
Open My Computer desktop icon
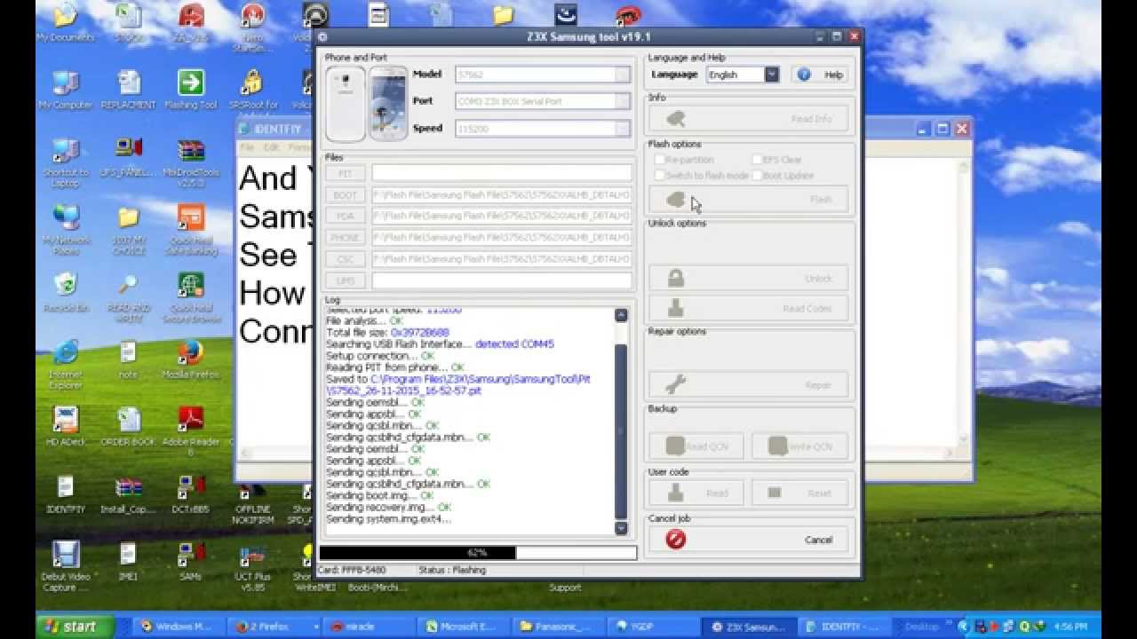65,90
